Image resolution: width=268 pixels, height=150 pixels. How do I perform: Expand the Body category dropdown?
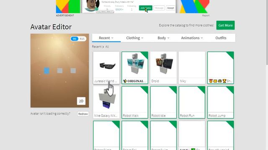163,38
